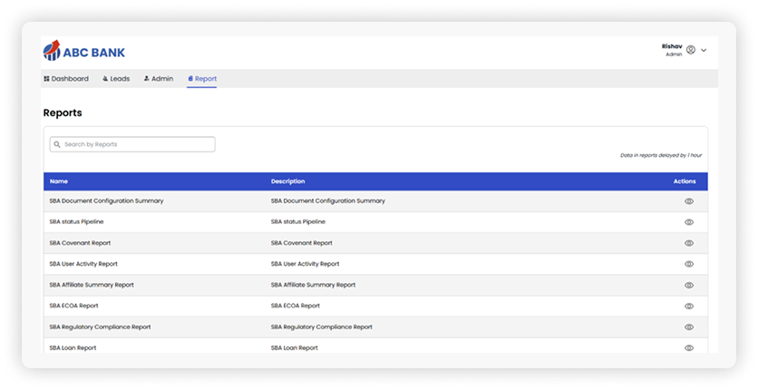This screenshot has height=390, width=758.
Task: Show SBA ECOA Report via eye icon
Action: [689, 306]
